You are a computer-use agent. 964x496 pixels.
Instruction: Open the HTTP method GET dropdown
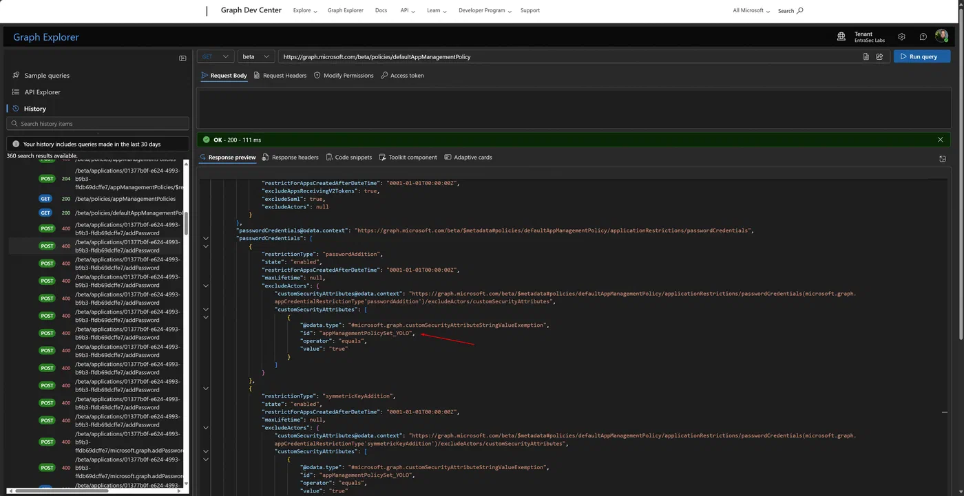[216, 56]
